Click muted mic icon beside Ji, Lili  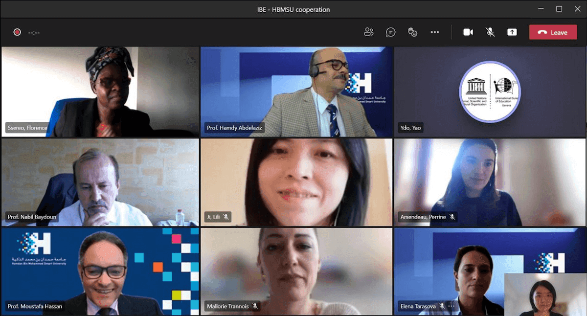(x=226, y=217)
